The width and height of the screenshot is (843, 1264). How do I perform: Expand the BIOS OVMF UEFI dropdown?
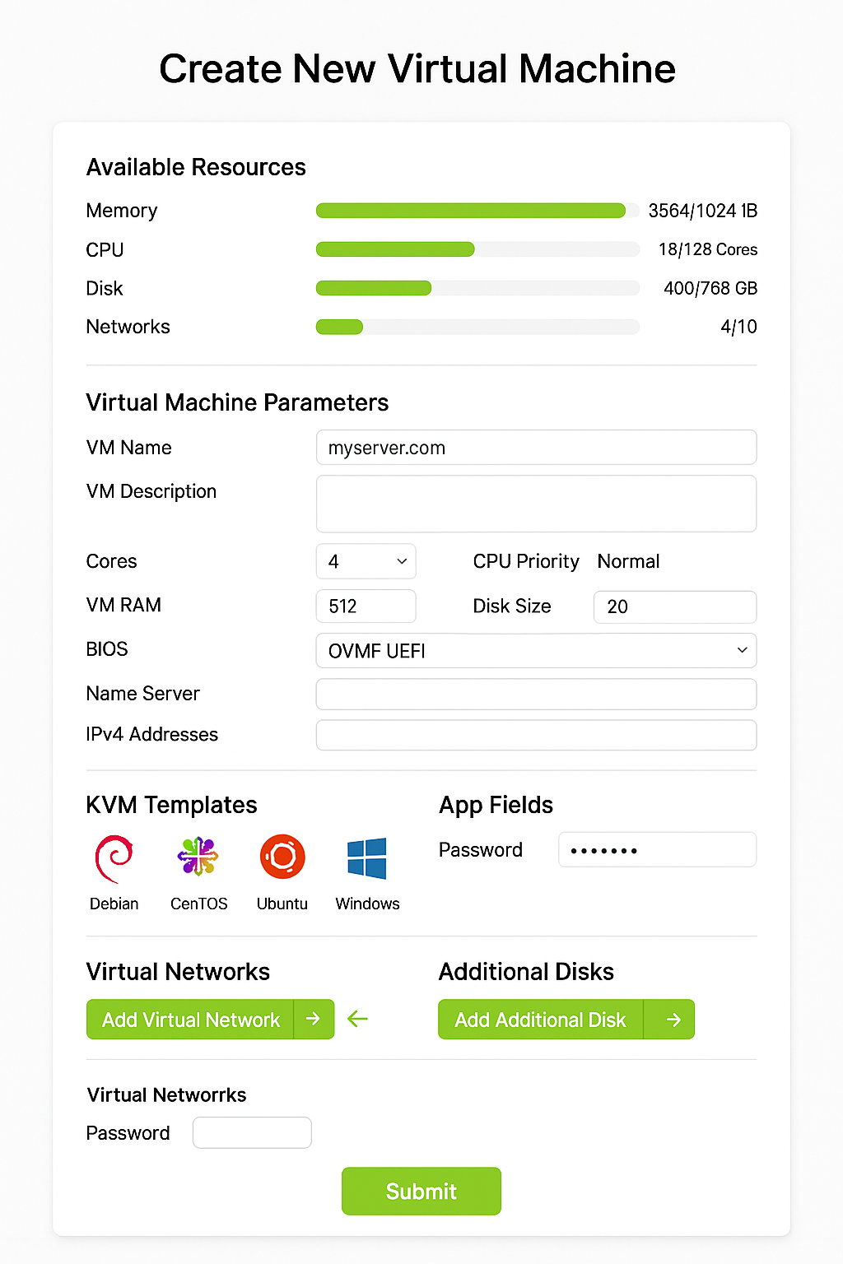536,651
